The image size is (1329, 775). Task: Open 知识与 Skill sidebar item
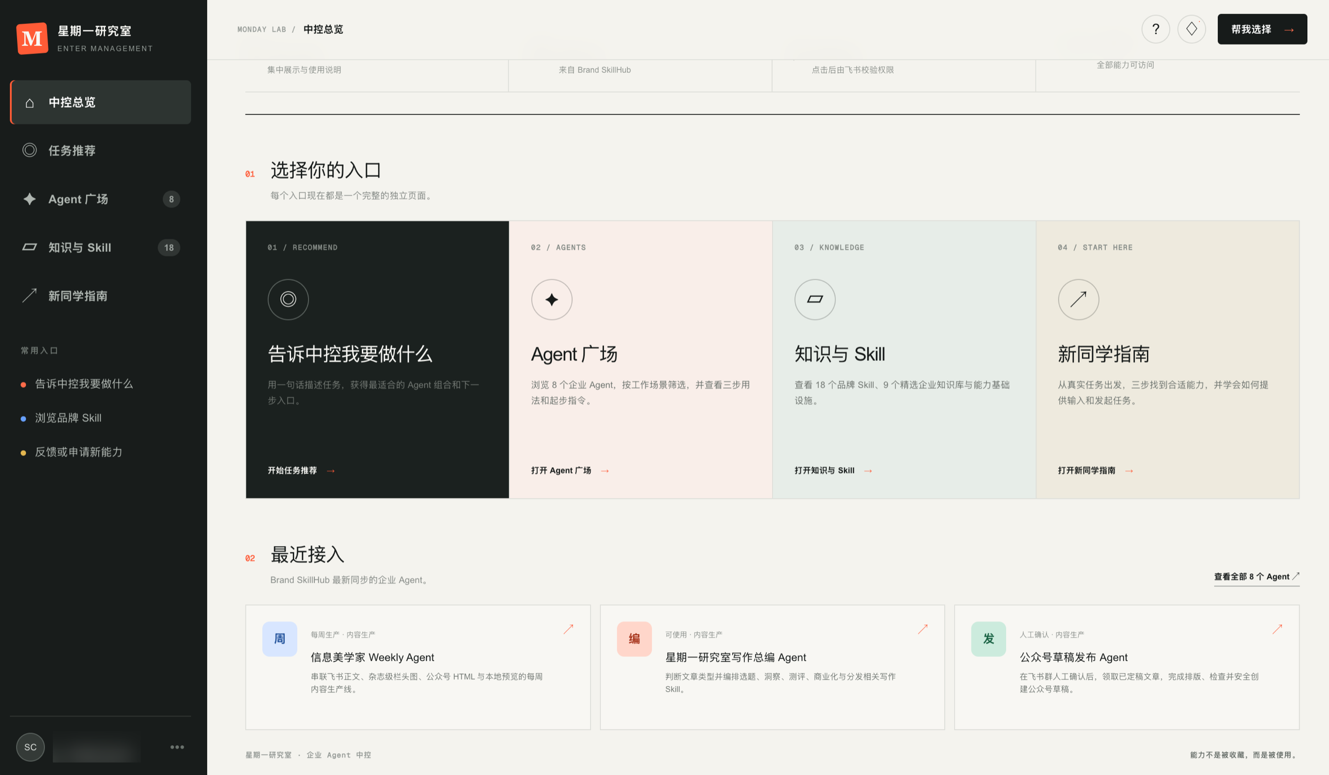coord(101,248)
